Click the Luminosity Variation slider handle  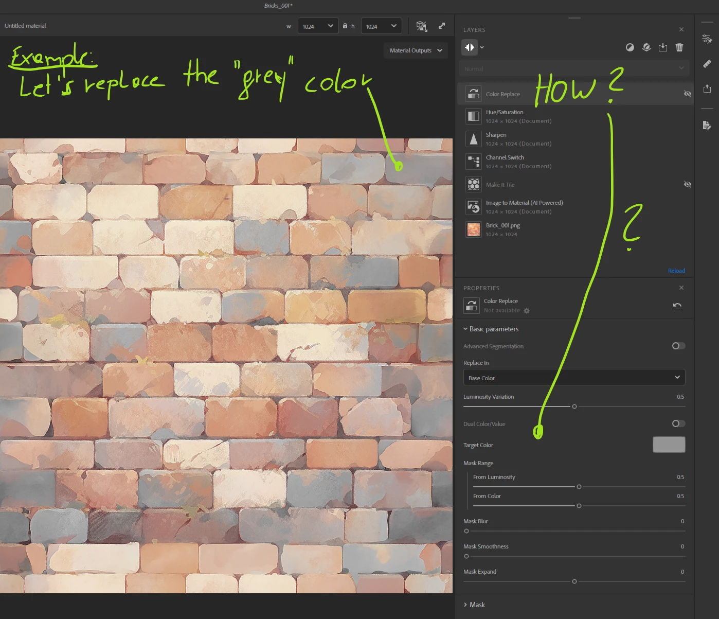(x=574, y=406)
